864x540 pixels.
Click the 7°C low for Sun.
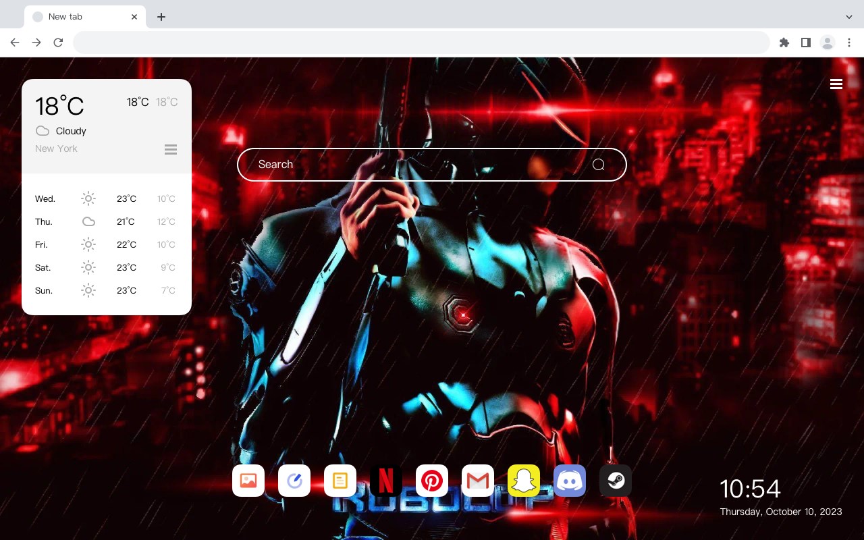(x=168, y=290)
